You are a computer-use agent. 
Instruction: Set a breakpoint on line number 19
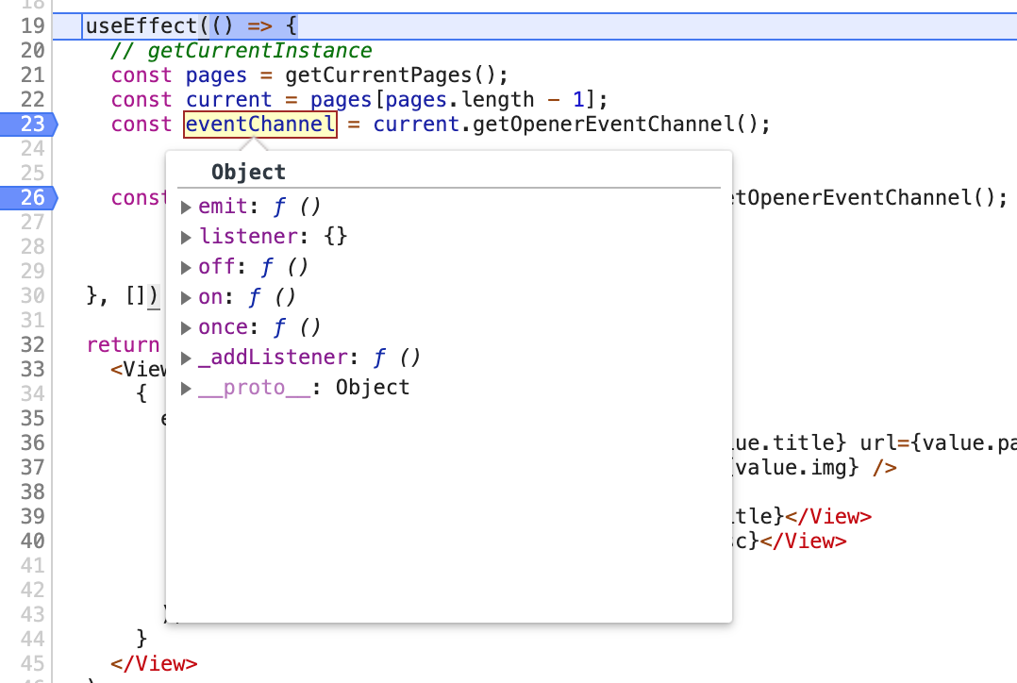coord(32,26)
